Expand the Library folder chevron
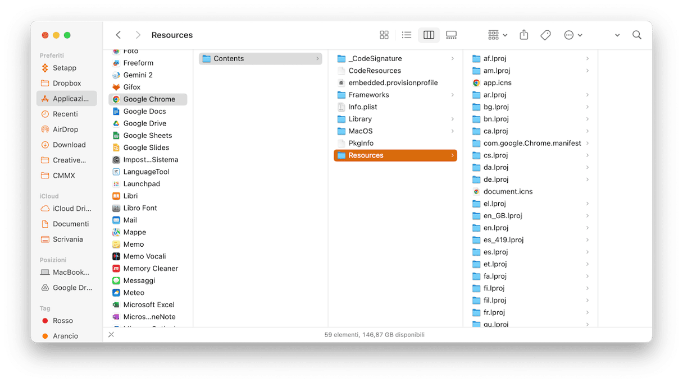This screenshot has height=383, width=683. tap(452, 119)
